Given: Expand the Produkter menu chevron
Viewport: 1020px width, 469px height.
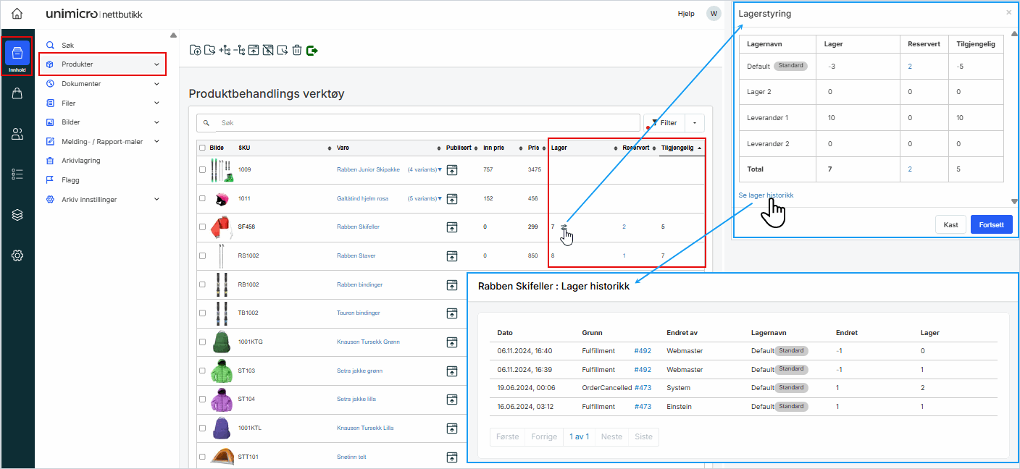Looking at the screenshot, I should point(156,64).
